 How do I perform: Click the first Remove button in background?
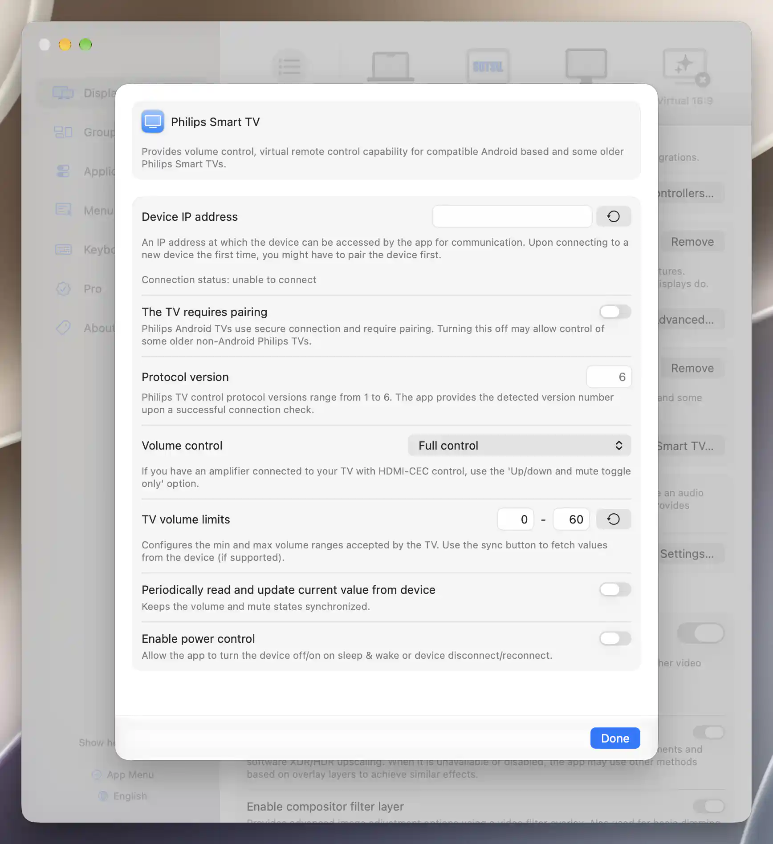[692, 242]
